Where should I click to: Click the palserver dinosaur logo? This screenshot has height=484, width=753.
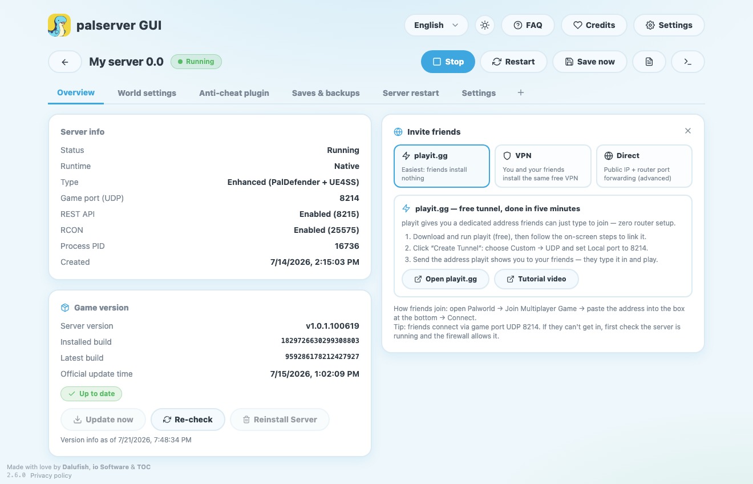(x=59, y=25)
